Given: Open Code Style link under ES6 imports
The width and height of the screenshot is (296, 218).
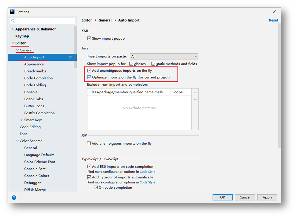Looking at the screenshot, I should pyautogui.click(x=147, y=172).
